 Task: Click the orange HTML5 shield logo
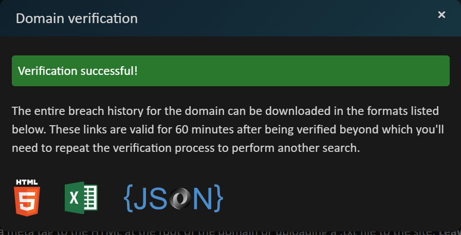pyautogui.click(x=27, y=202)
